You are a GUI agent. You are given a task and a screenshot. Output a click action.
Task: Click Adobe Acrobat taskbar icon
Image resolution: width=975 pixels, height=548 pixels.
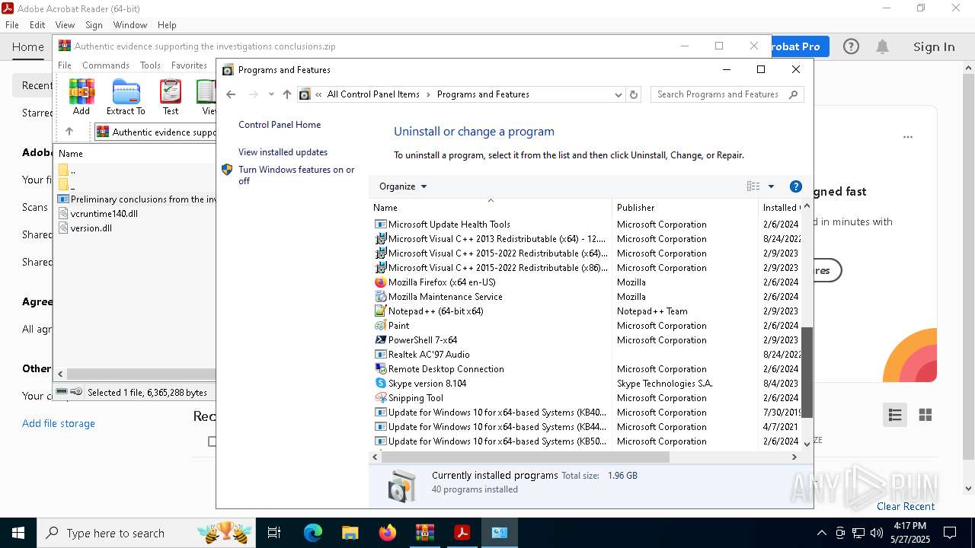[x=462, y=533]
